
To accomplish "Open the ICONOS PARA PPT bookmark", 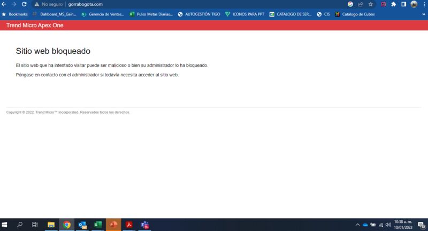I will click(x=244, y=14).
